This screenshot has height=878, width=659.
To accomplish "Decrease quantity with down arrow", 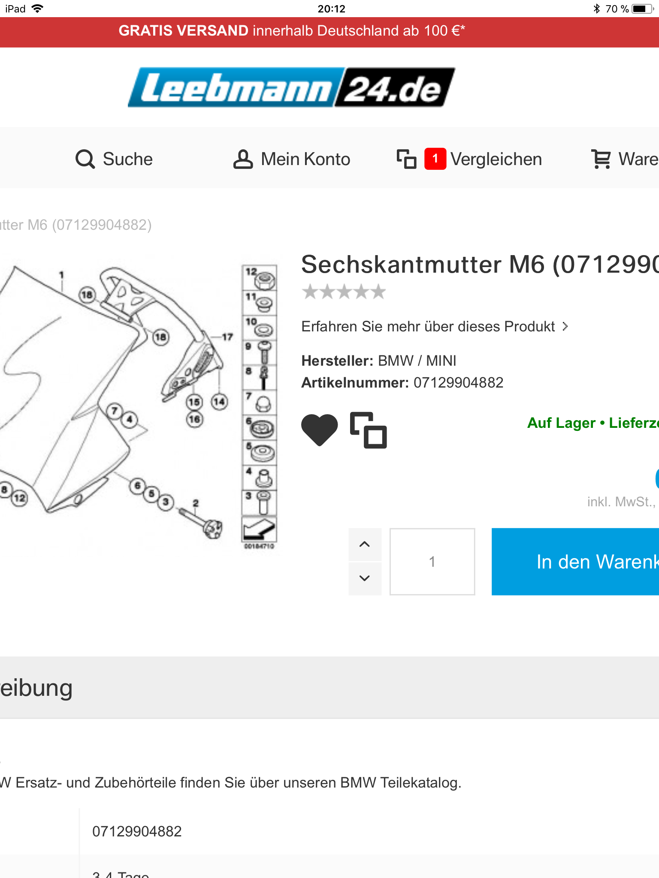I will click(365, 578).
